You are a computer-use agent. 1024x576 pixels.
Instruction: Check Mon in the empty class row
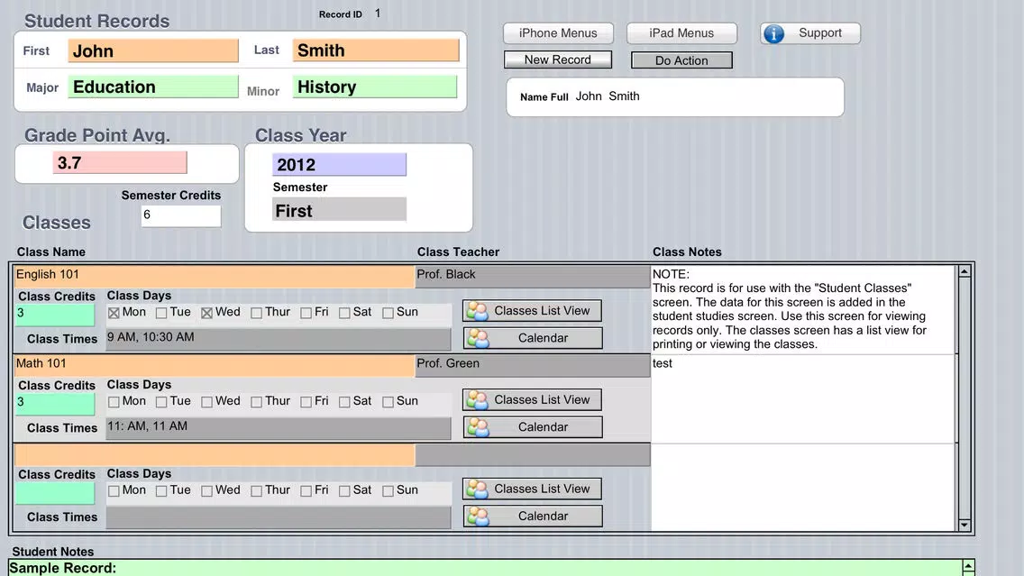click(114, 490)
